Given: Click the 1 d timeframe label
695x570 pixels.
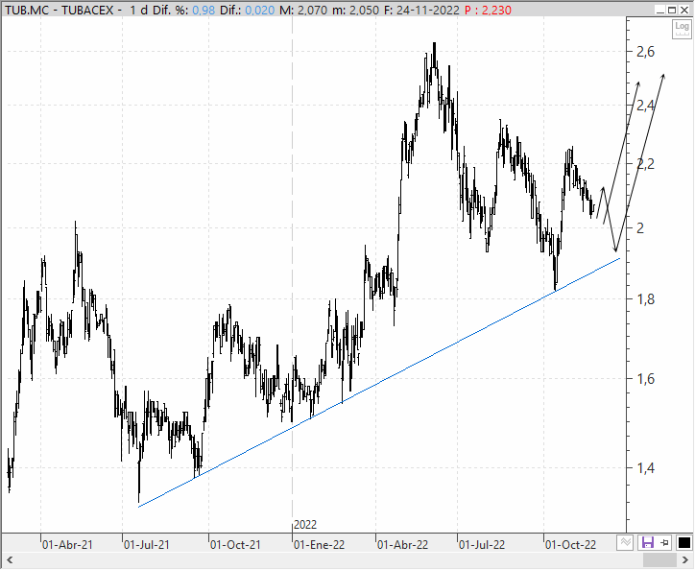Looking at the screenshot, I should coord(139,10).
